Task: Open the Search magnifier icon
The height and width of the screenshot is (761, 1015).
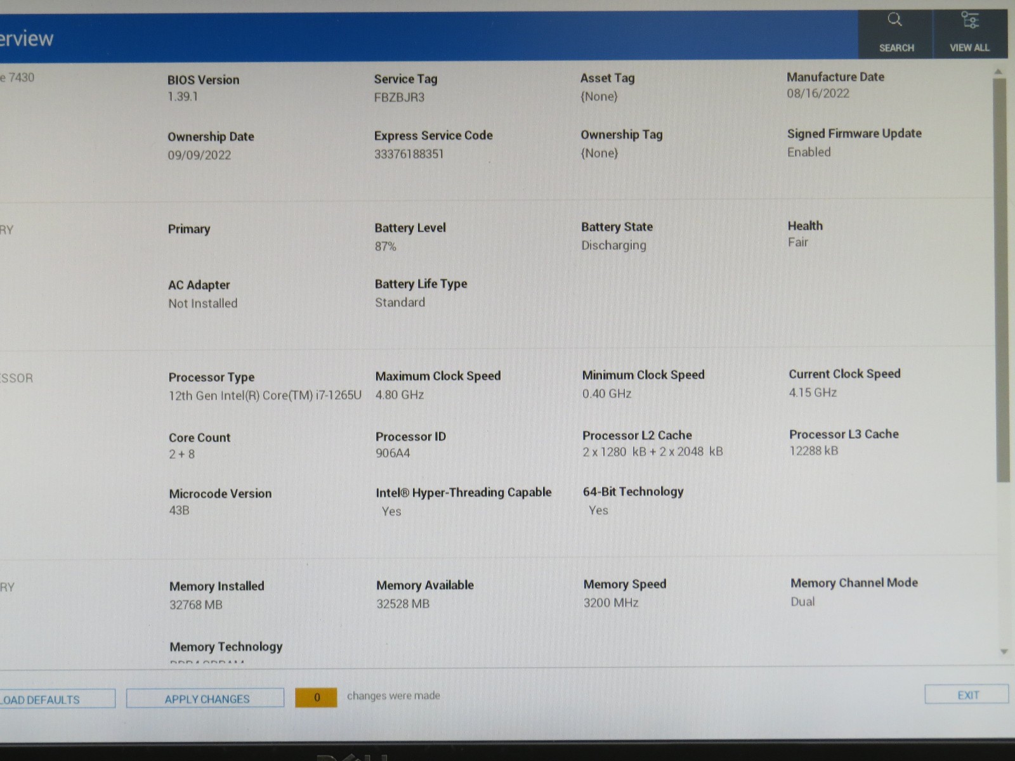Action: point(895,20)
